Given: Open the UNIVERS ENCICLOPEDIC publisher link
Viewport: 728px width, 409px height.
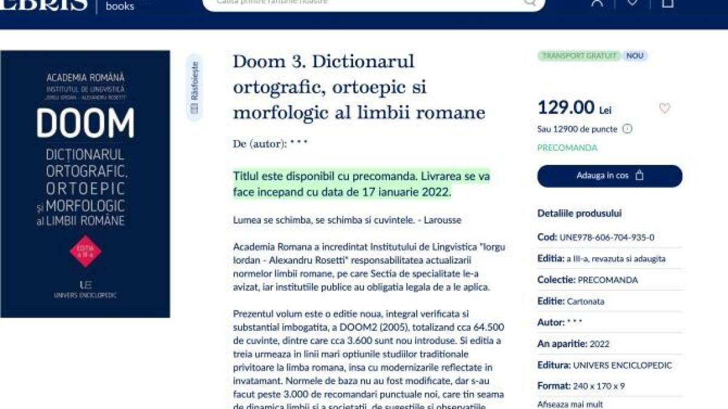Looking at the screenshot, I should click(622, 365).
